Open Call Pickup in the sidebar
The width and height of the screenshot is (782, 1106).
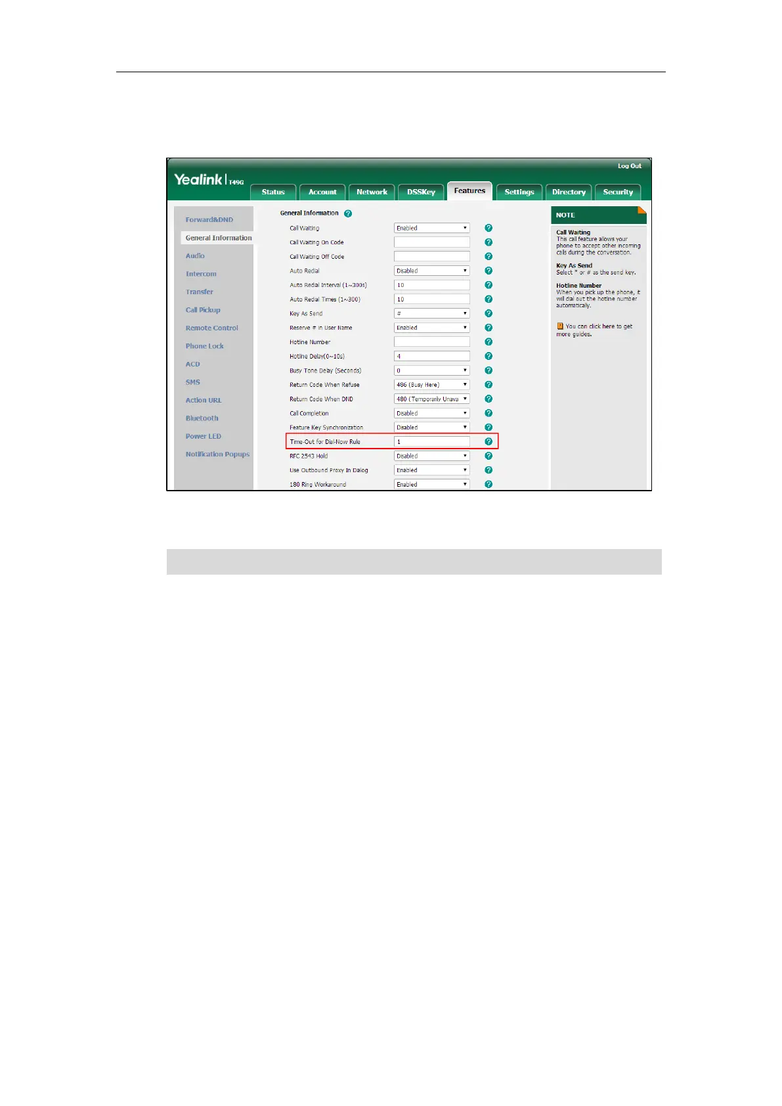point(203,310)
